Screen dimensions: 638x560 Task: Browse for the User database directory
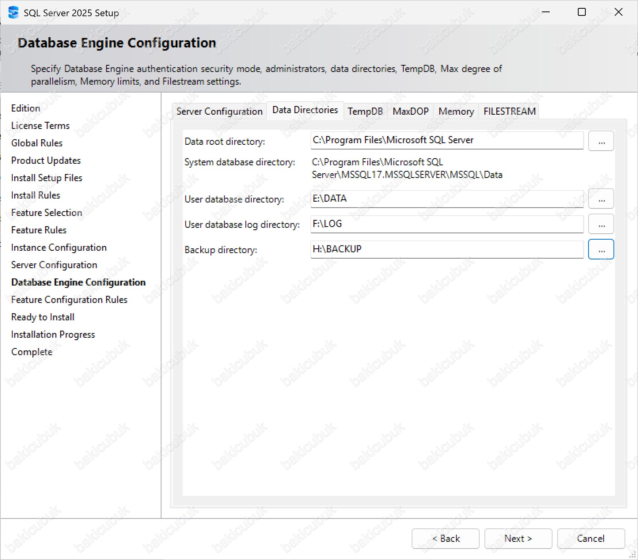pyautogui.click(x=601, y=199)
